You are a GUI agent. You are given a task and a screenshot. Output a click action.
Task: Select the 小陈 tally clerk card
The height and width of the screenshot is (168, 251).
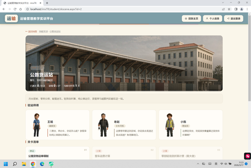point(191,125)
